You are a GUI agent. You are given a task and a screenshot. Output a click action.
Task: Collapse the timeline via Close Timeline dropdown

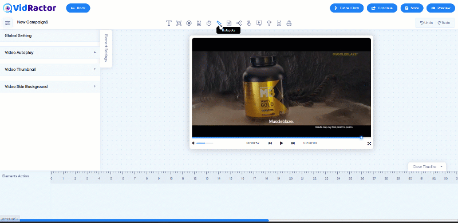(x=427, y=166)
